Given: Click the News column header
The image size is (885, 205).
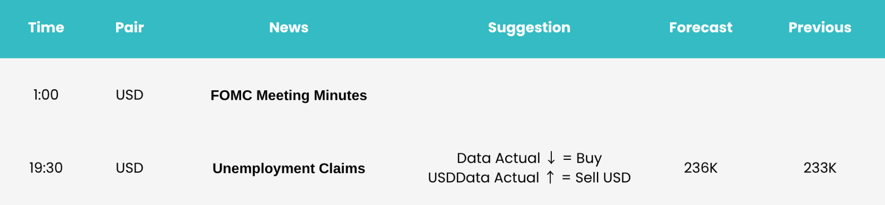Looking at the screenshot, I should click(x=289, y=27).
